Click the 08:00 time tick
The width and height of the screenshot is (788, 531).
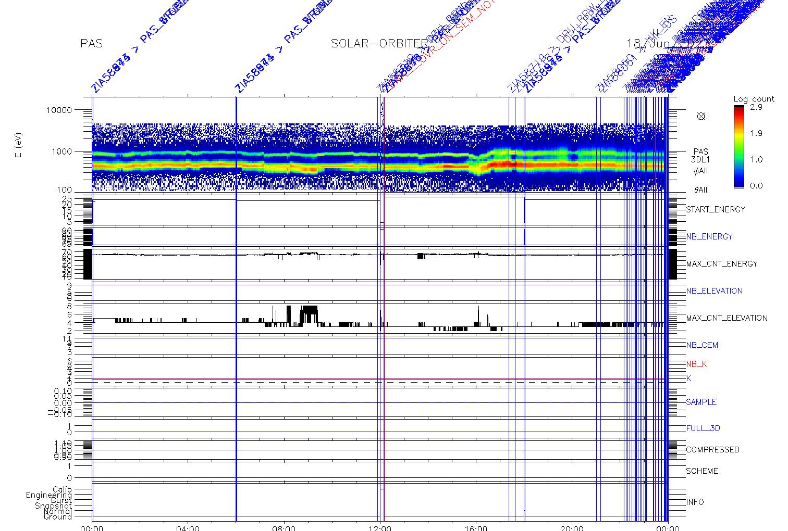pos(284,528)
